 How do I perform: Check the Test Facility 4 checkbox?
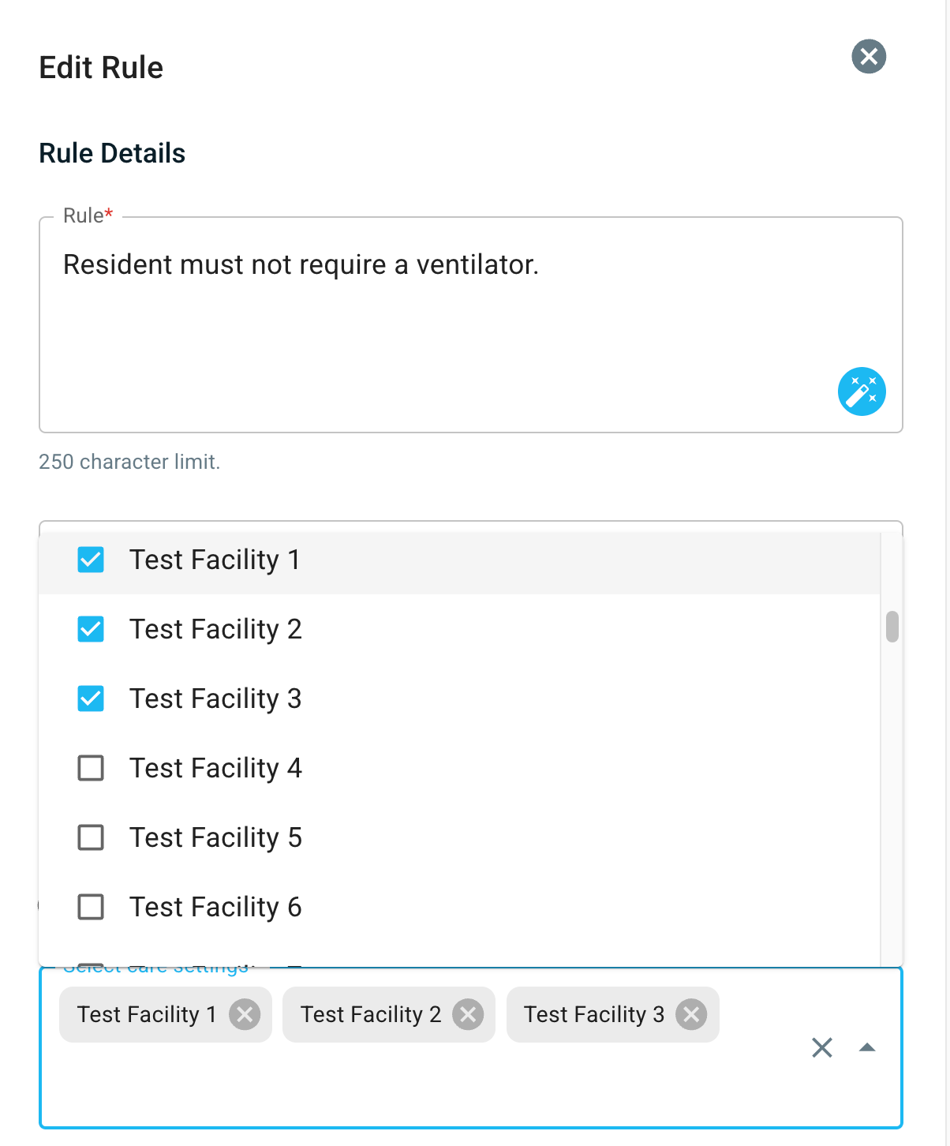click(91, 768)
